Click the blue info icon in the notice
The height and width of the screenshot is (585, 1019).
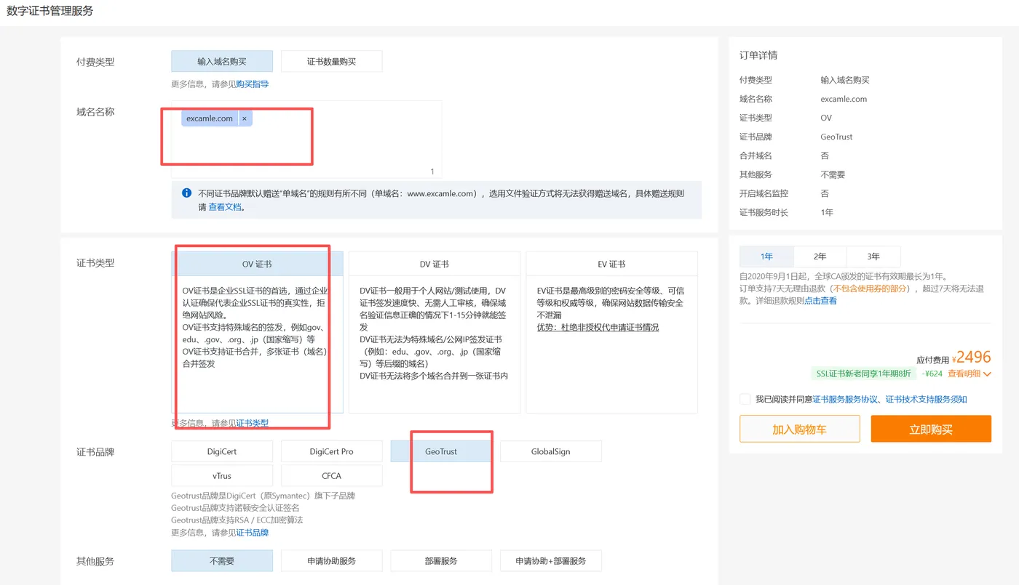pos(186,193)
